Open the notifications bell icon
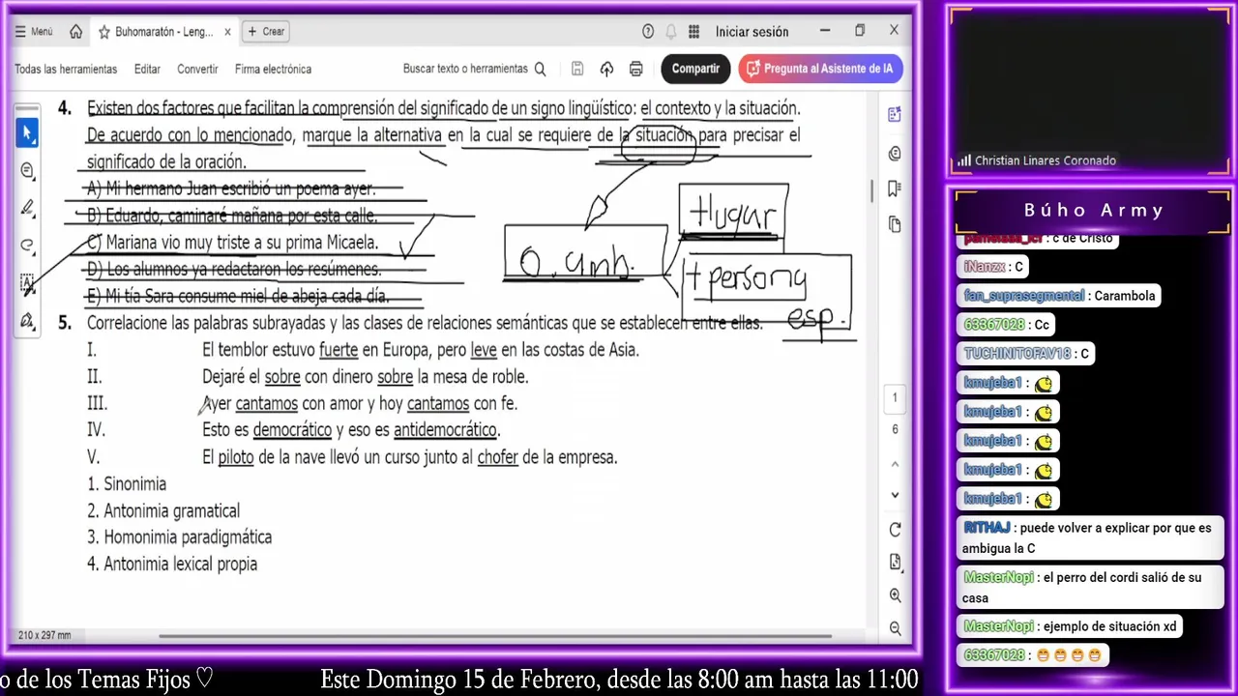Viewport: 1238px width, 696px height. coord(671,32)
